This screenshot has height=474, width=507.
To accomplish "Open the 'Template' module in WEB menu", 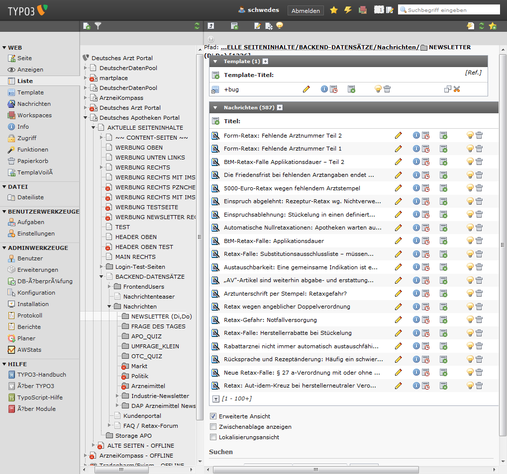I will (x=30, y=92).
